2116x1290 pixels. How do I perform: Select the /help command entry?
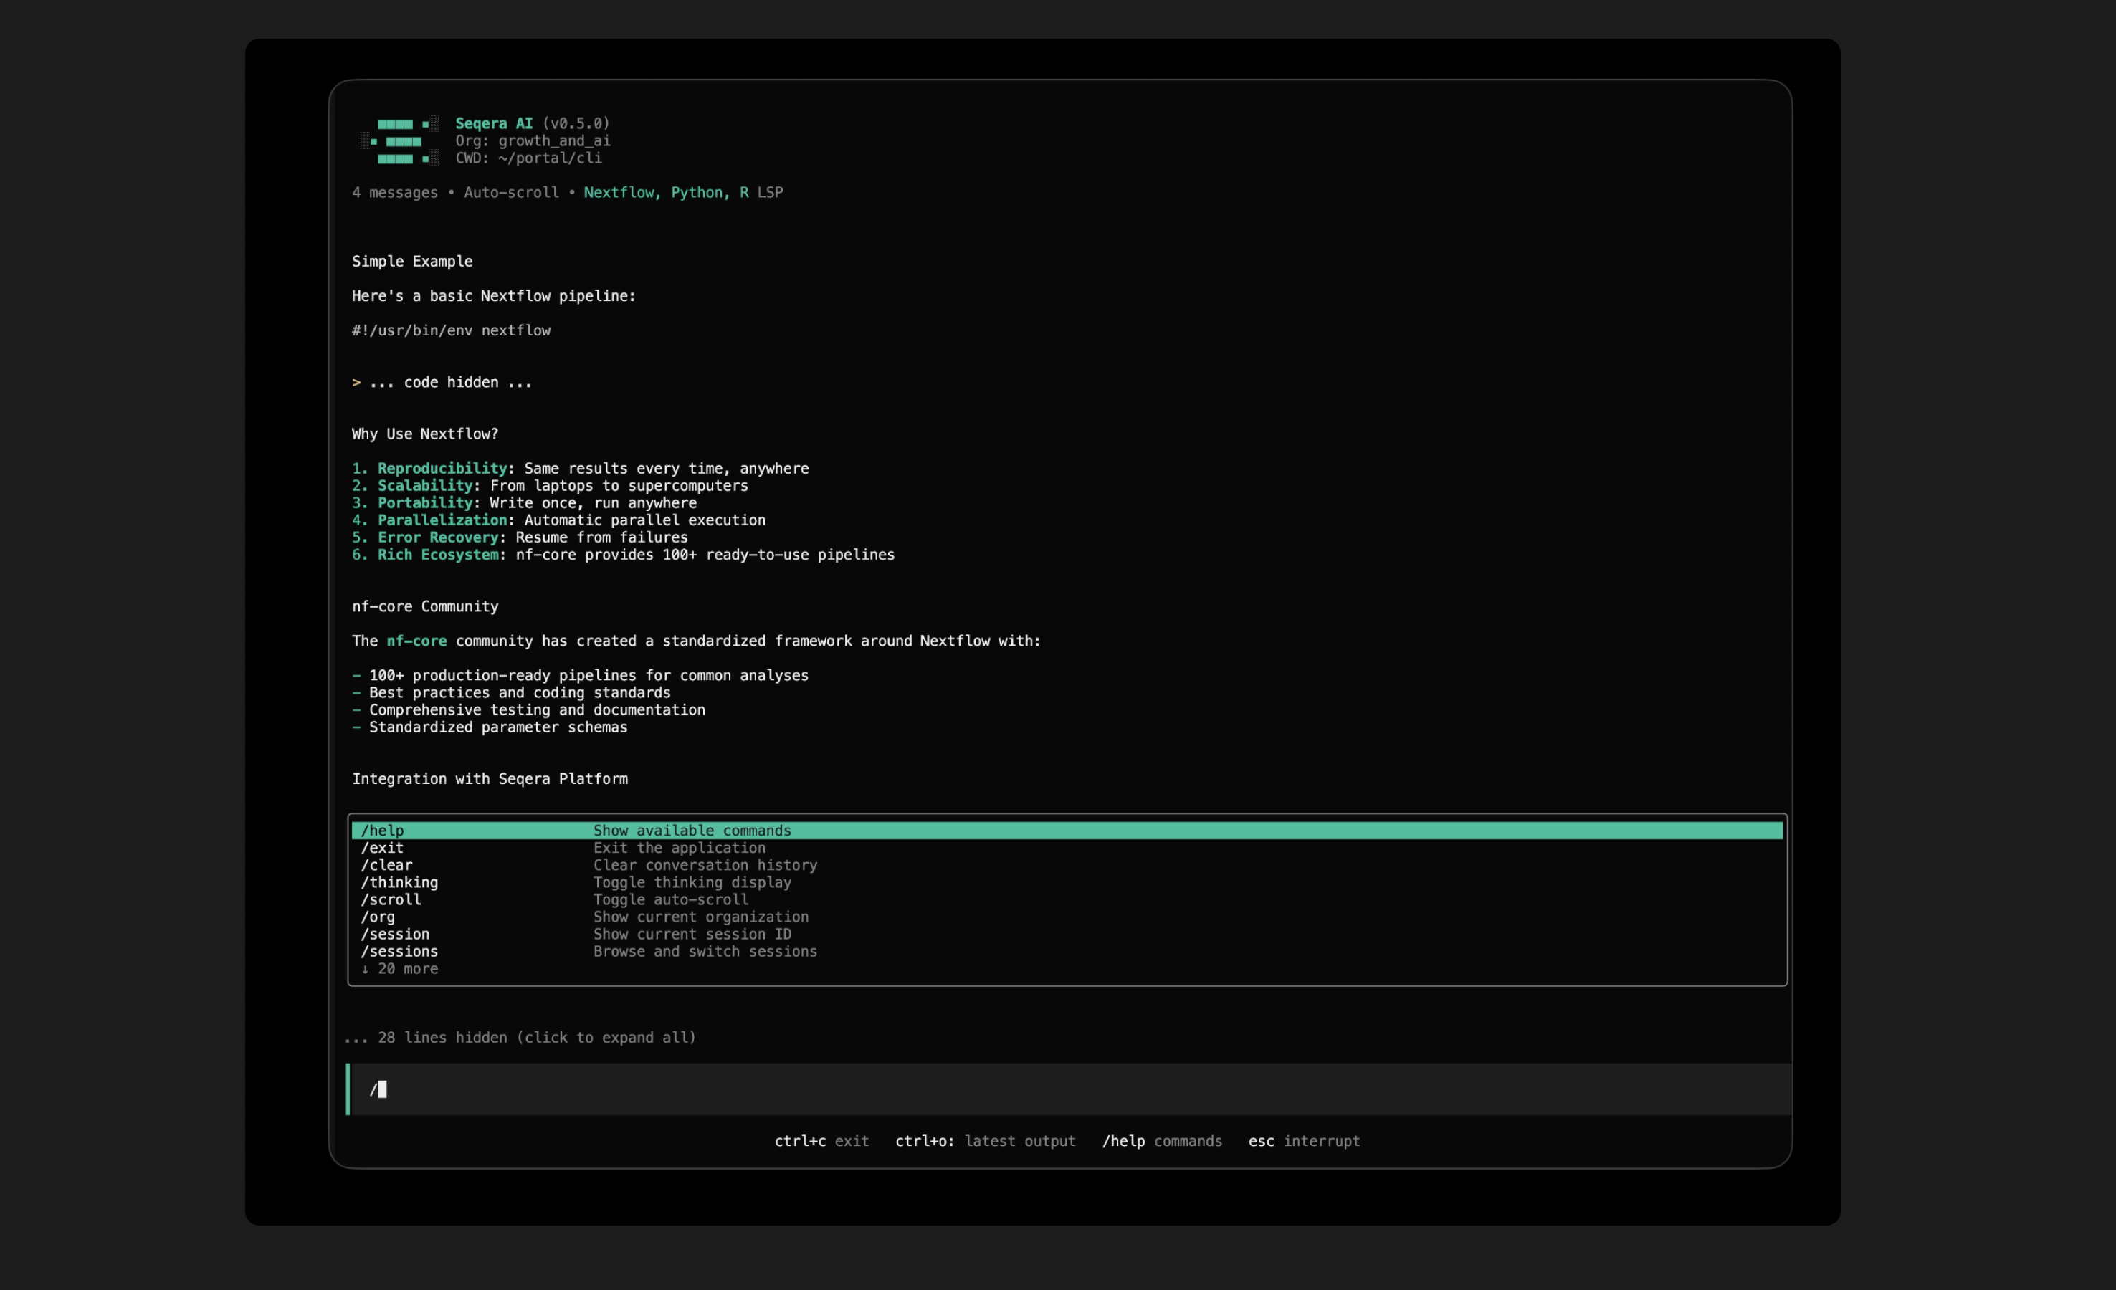pos(1067,831)
